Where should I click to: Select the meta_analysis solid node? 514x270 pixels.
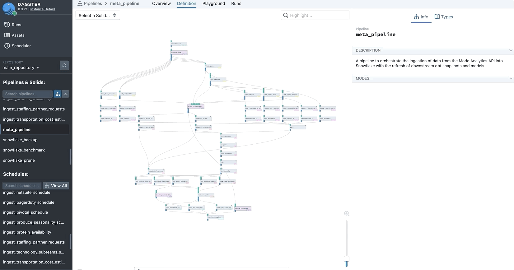[x=206, y=195]
